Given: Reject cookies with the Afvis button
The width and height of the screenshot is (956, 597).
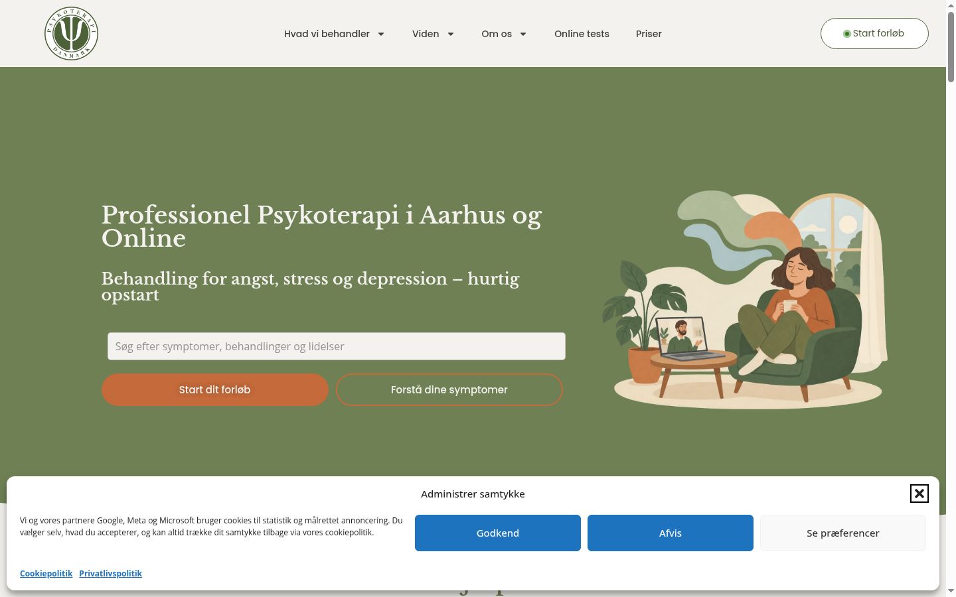Looking at the screenshot, I should click(x=671, y=533).
